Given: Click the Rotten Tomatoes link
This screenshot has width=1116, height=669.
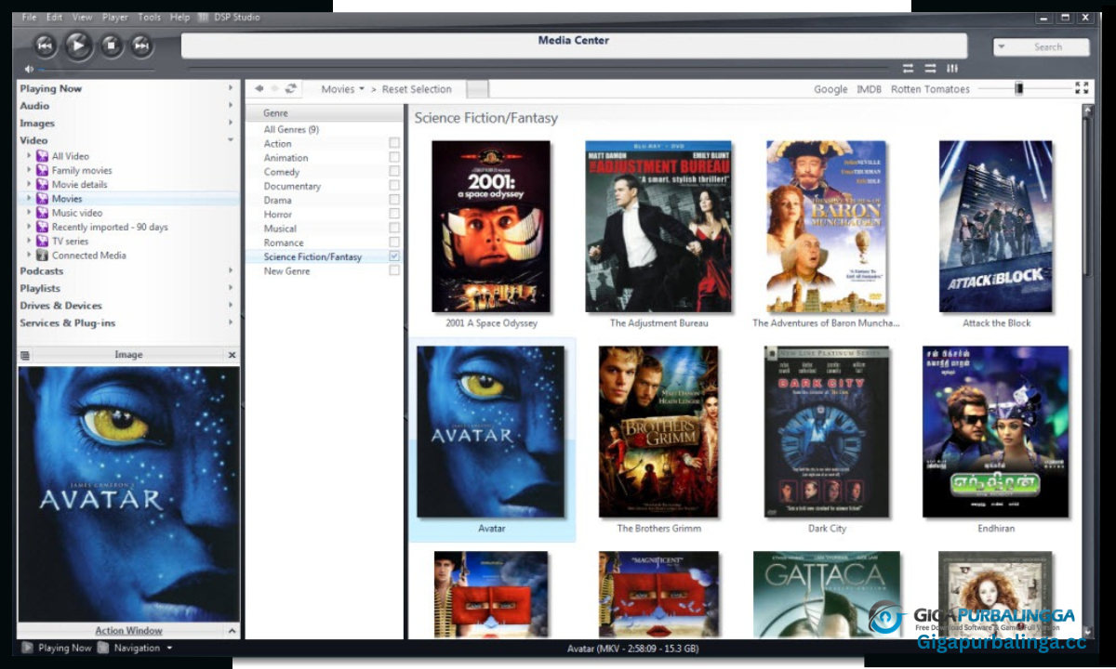Looking at the screenshot, I should pyautogui.click(x=930, y=89).
